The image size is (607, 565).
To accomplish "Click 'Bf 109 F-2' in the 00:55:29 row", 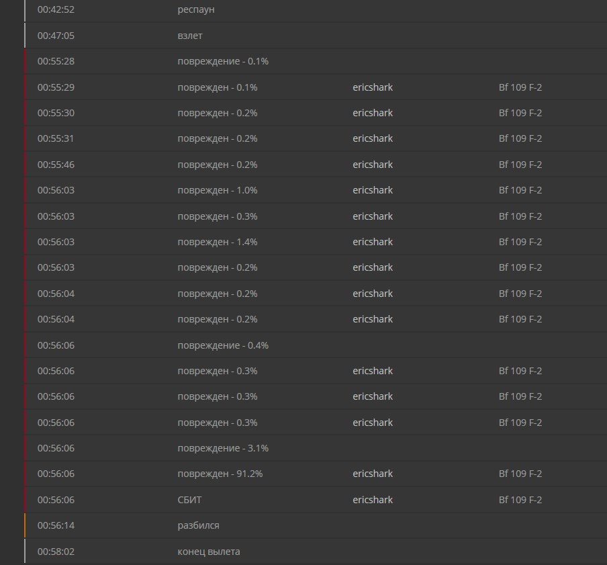I will tap(520, 87).
